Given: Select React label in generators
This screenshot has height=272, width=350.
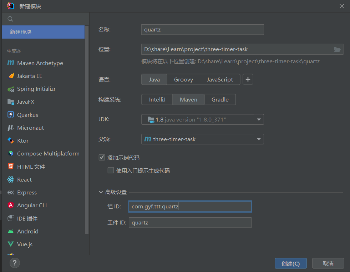Looking at the screenshot, I should 24,180.
